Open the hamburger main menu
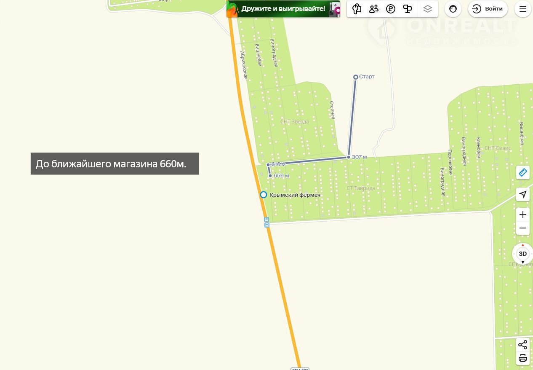 pos(523,9)
